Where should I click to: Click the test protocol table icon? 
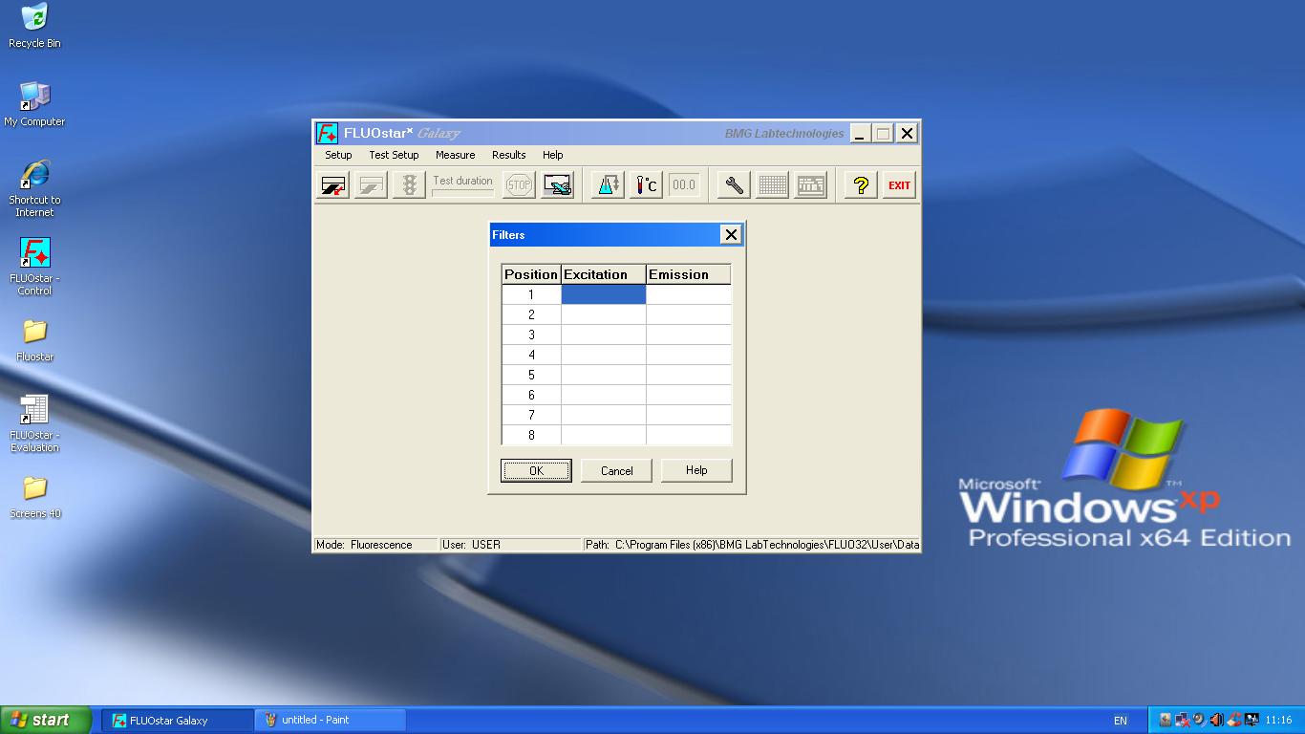pyautogui.click(x=811, y=185)
